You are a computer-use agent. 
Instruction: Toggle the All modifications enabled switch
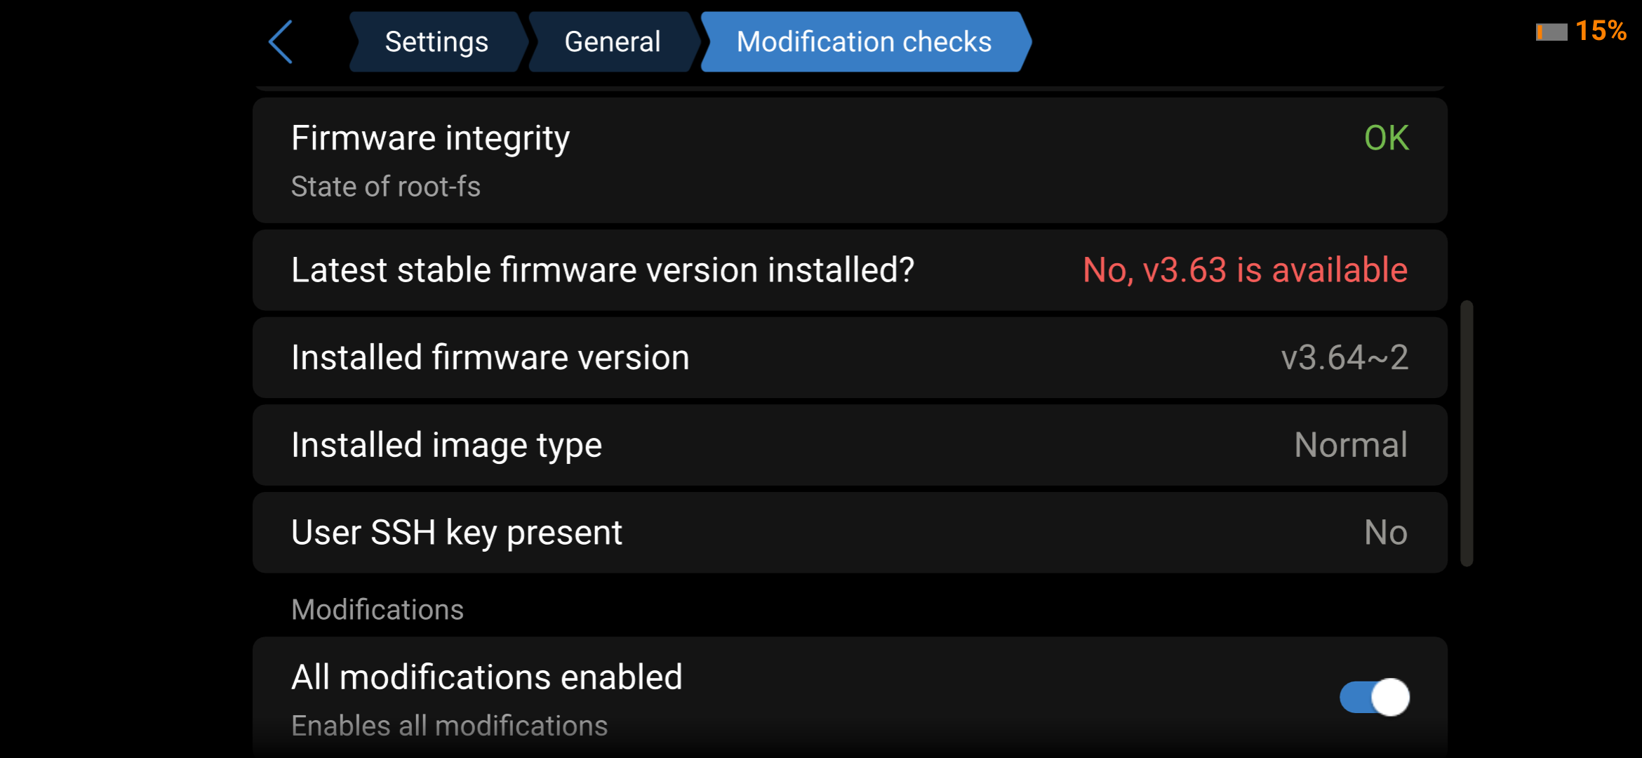point(1374,697)
